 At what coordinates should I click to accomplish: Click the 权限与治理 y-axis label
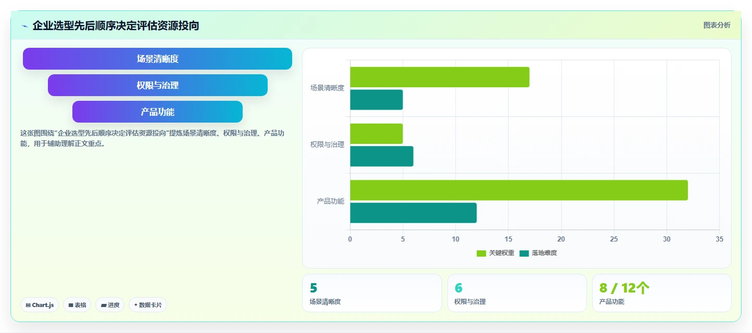tap(327, 144)
